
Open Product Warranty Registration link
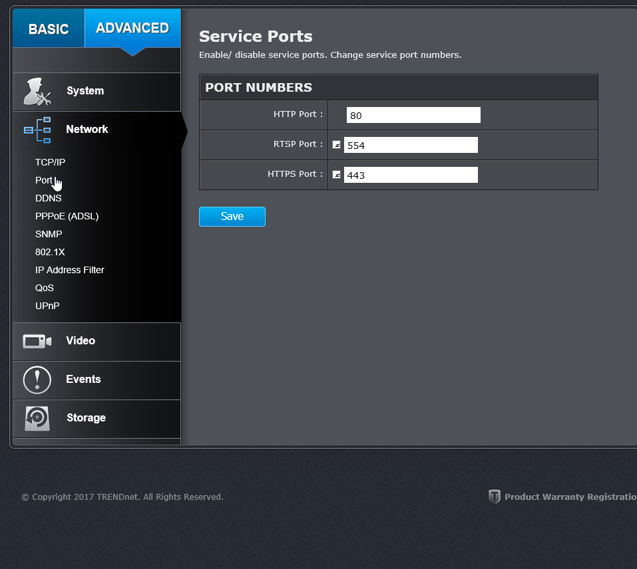pos(570,497)
